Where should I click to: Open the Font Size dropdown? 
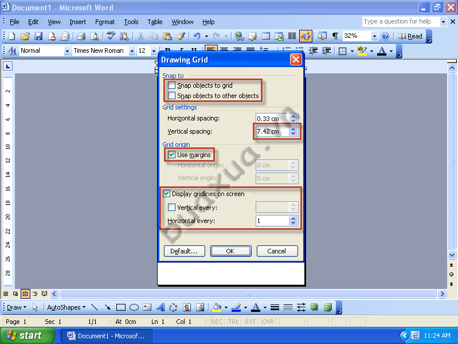[154, 51]
